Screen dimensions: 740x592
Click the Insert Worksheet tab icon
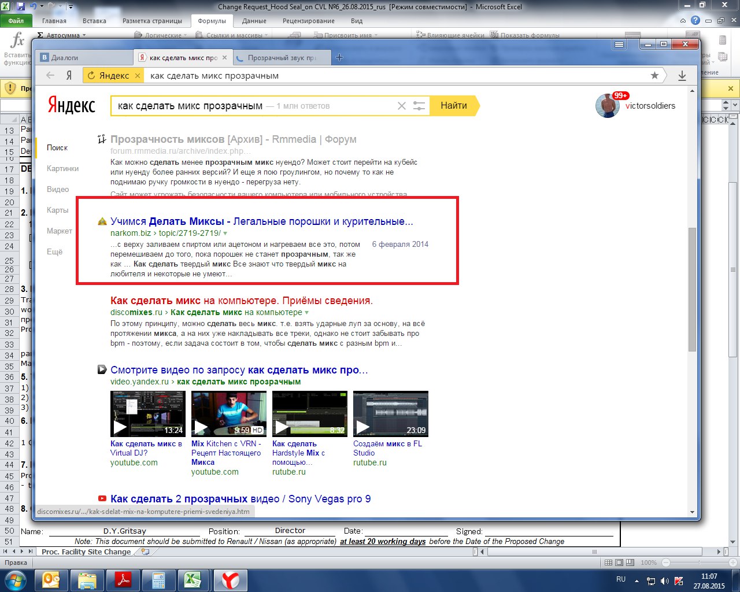click(145, 552)
